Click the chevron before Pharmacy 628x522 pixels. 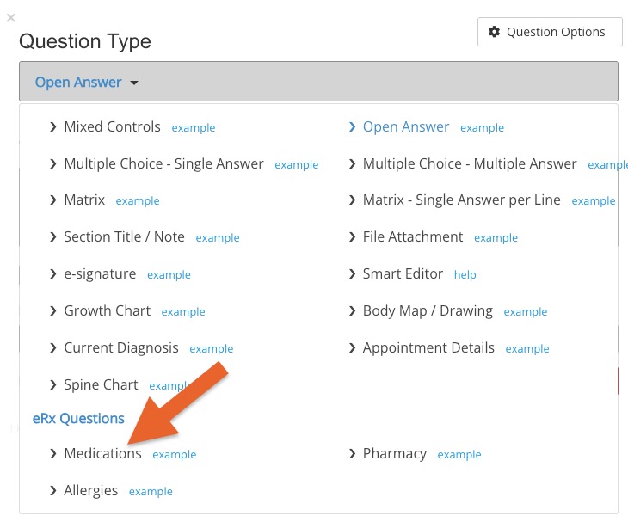(353, 454)
